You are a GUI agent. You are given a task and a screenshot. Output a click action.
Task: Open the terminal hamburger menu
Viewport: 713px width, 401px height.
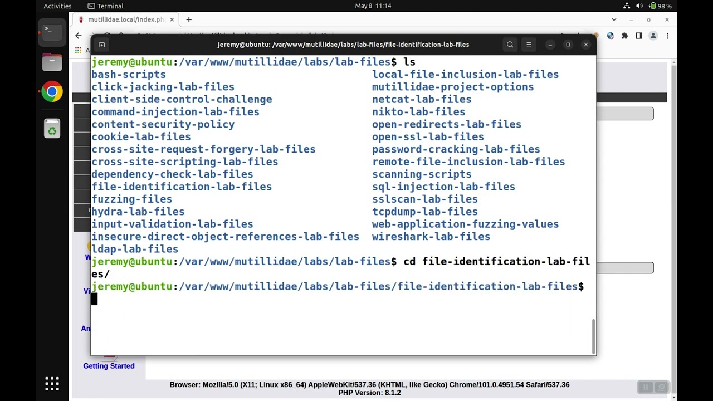tap(529, 45)
